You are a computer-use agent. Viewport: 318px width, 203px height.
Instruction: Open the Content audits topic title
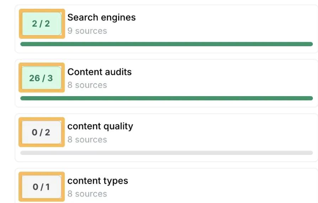pos(100,72)
